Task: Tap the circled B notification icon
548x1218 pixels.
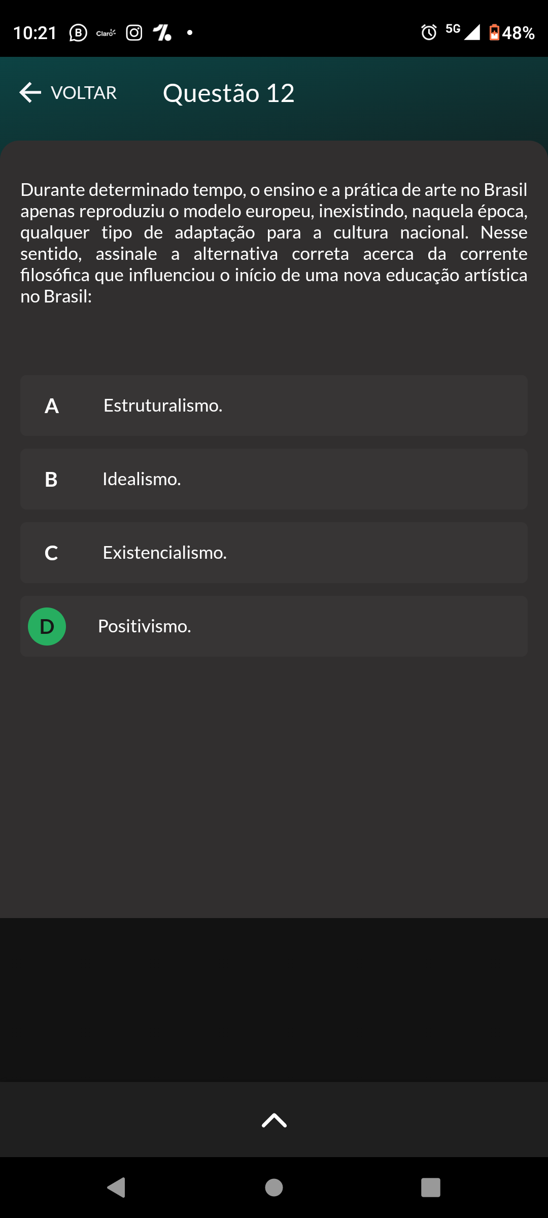Action: point(78,33)
